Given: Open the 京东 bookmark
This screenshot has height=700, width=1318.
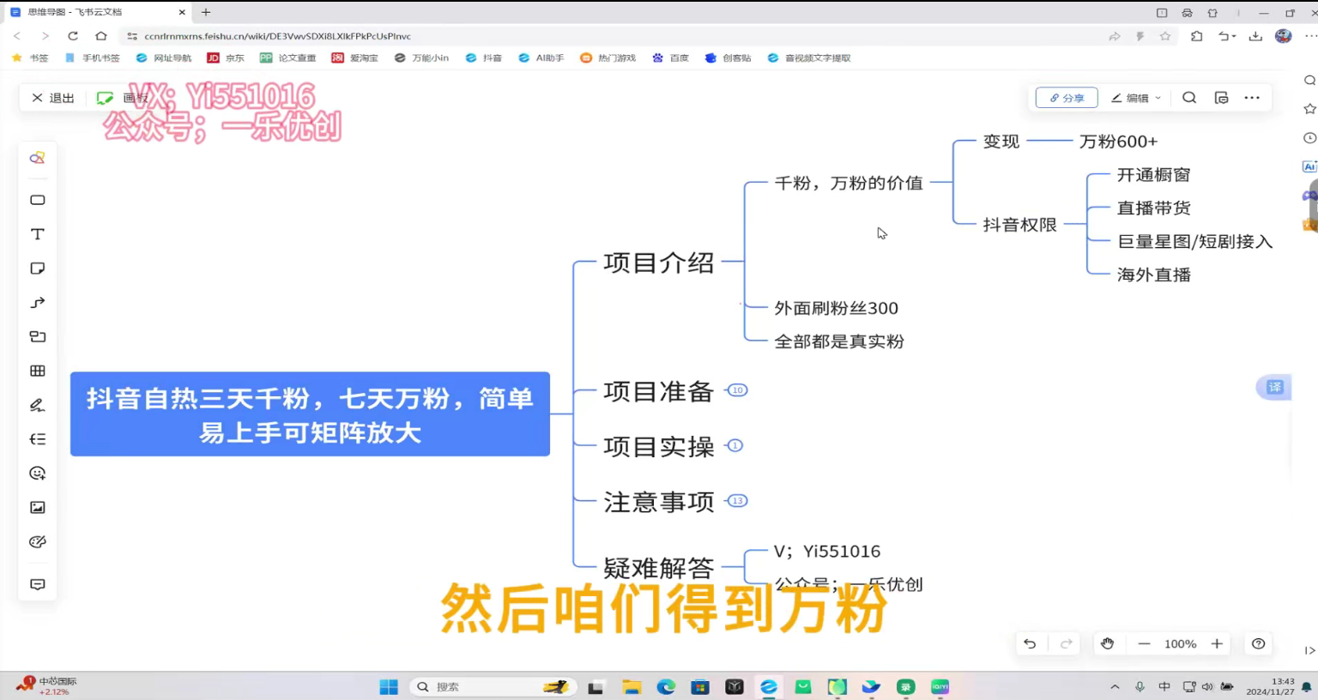Looking at the screenshot, I should pyautogui.click(x=226, y=58).
